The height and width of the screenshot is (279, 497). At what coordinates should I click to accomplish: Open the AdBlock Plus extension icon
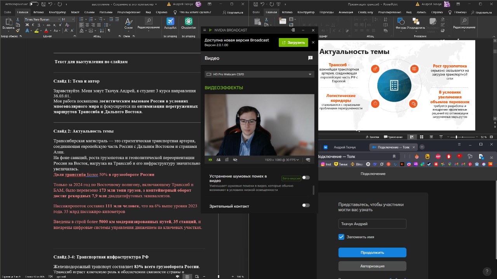(438, 156)
